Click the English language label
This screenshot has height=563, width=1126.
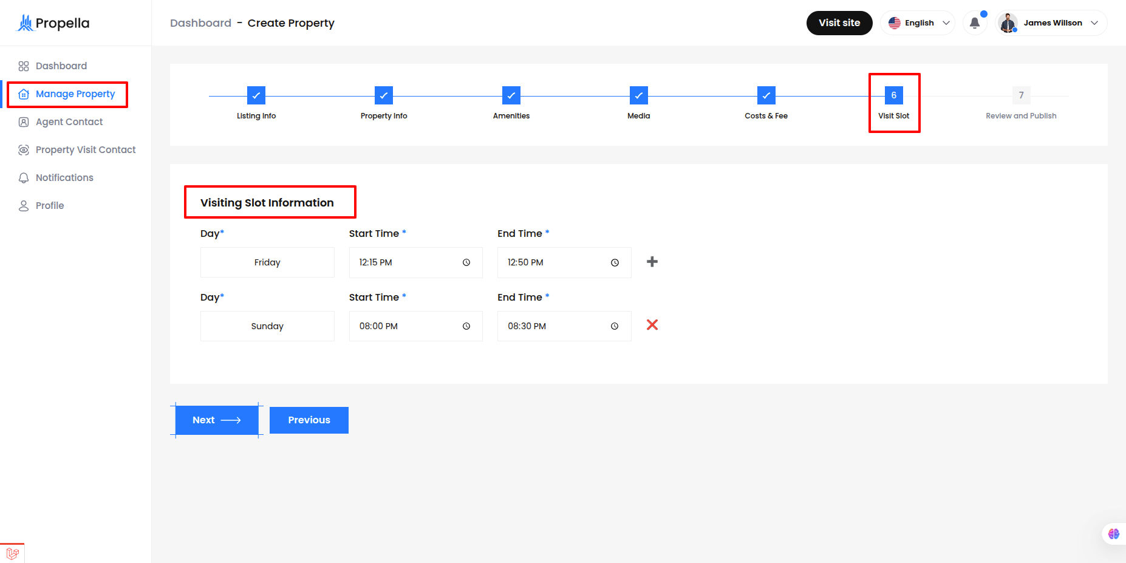click(x=920, y=23)
